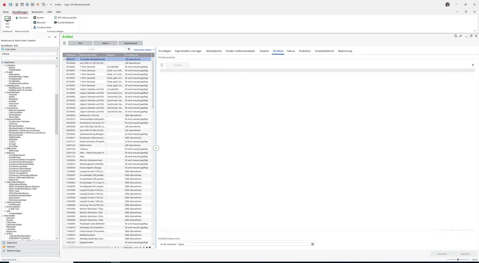Open Datensätze wählen dropdown

coord(144,49)
